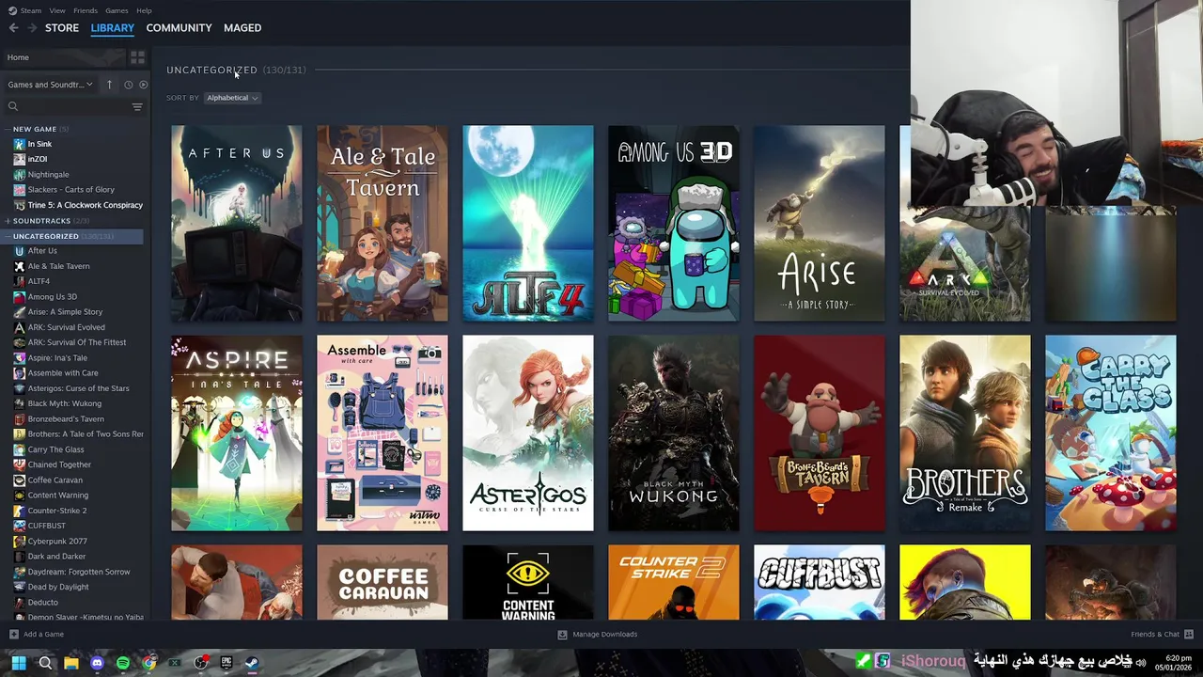
Task: Select Chained Together in sidebar list
Action: point(59,464)
